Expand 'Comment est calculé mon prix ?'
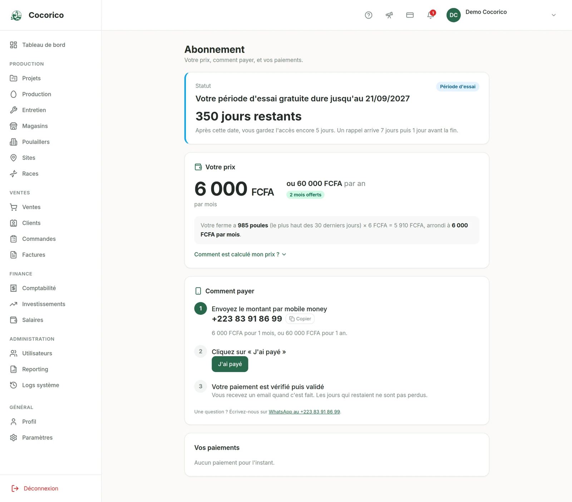Image resolution: width=572 pixels, height=502 pixels. (240, 254)
